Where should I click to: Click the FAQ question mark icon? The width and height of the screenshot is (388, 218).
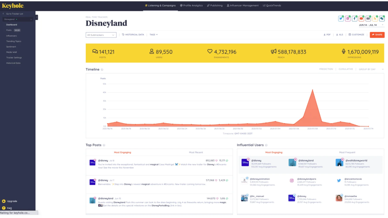[4, 208]
